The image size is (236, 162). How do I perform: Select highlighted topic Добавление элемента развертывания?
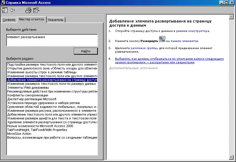(x=52, y=80)
